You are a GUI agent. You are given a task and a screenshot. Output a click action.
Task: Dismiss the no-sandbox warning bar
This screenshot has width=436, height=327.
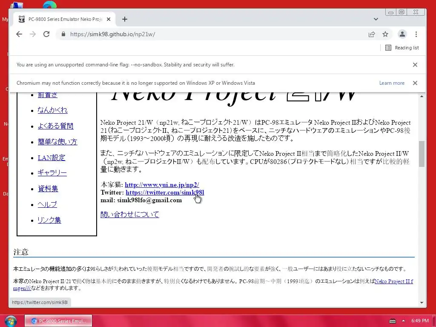415,65
